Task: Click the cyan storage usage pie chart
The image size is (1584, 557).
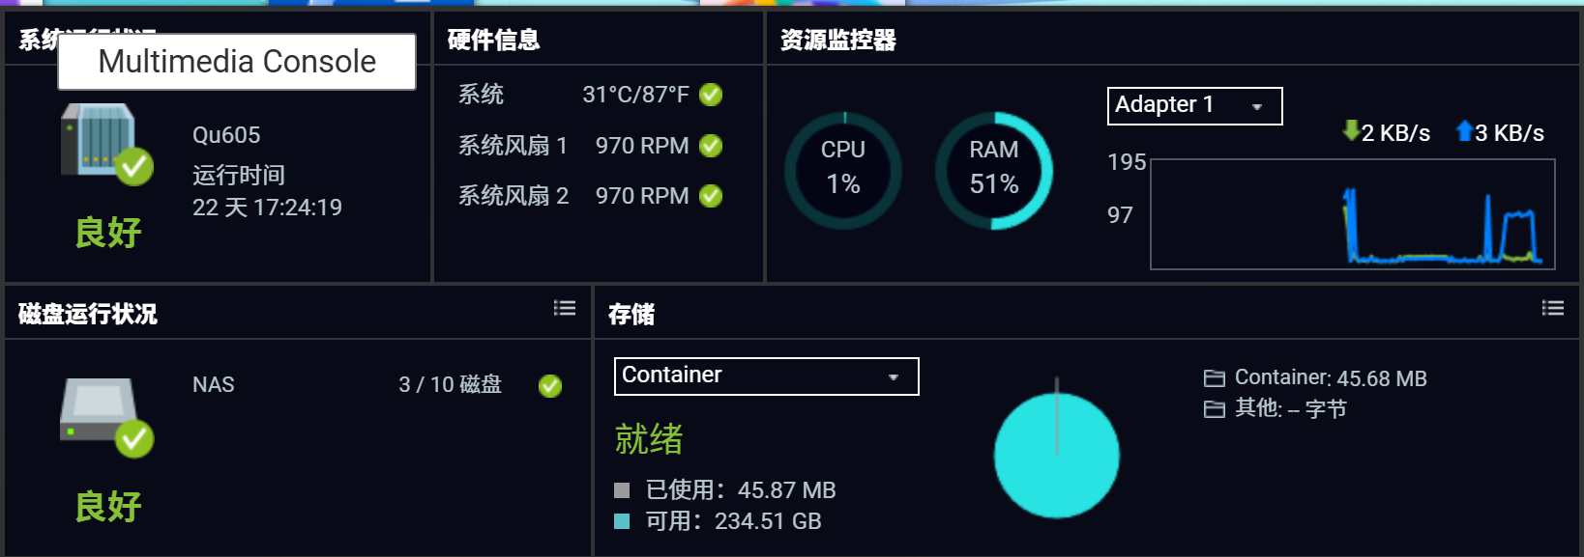Action: tap(1056, 454)
